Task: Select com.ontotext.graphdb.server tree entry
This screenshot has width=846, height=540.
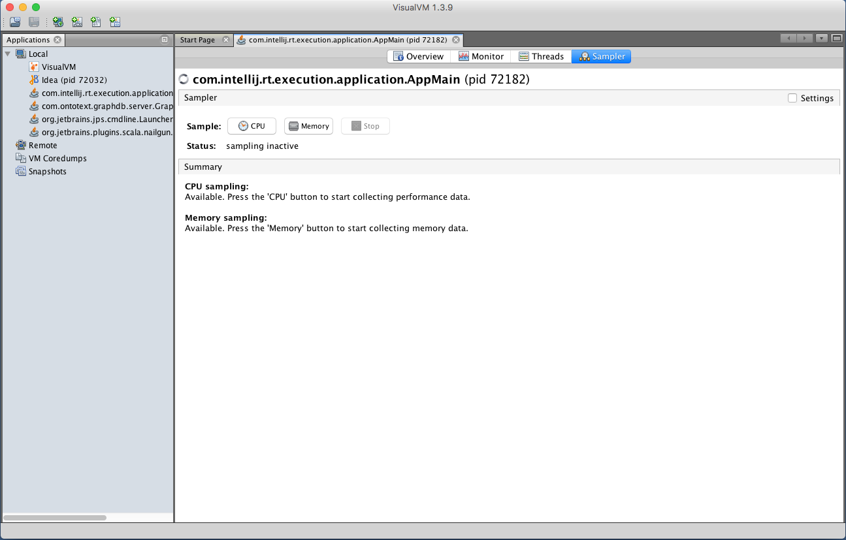Action: point(107,106)
